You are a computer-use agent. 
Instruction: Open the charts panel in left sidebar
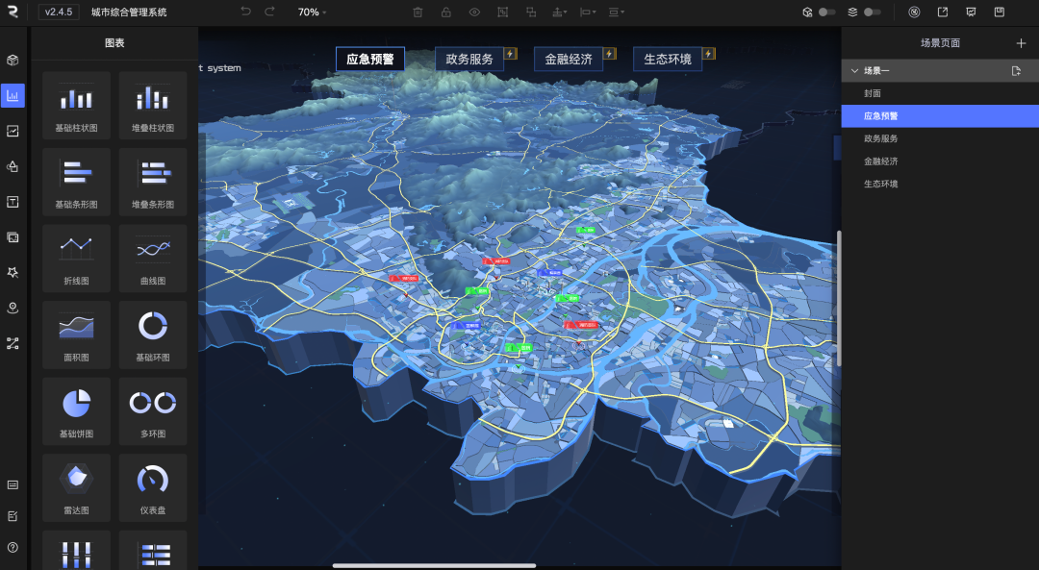click(x=13, y=95)
